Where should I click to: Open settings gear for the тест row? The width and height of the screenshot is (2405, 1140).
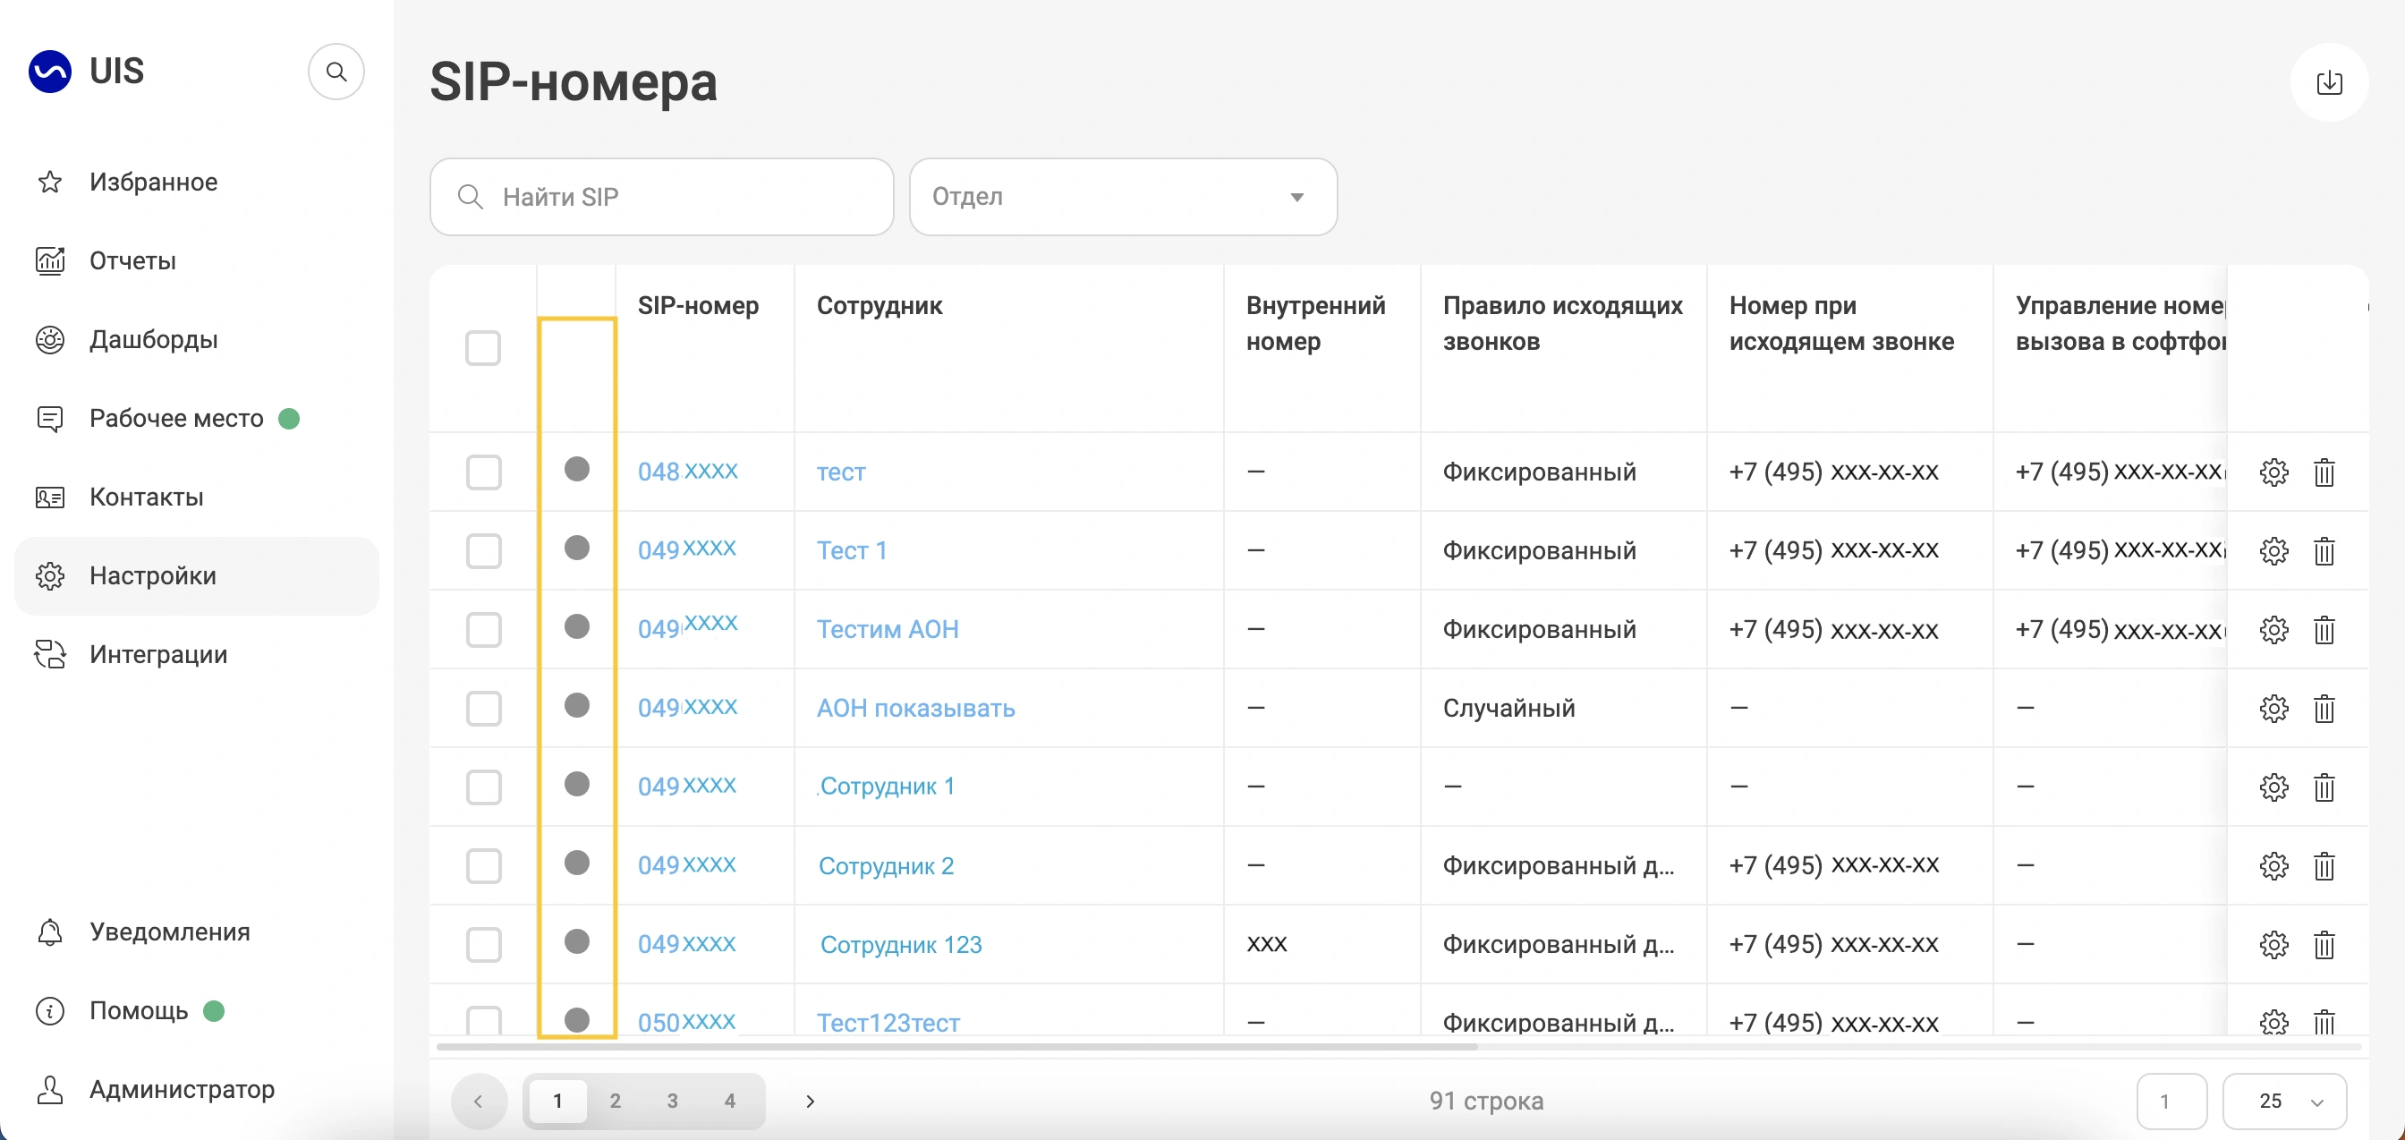[x=2273, y=472]
